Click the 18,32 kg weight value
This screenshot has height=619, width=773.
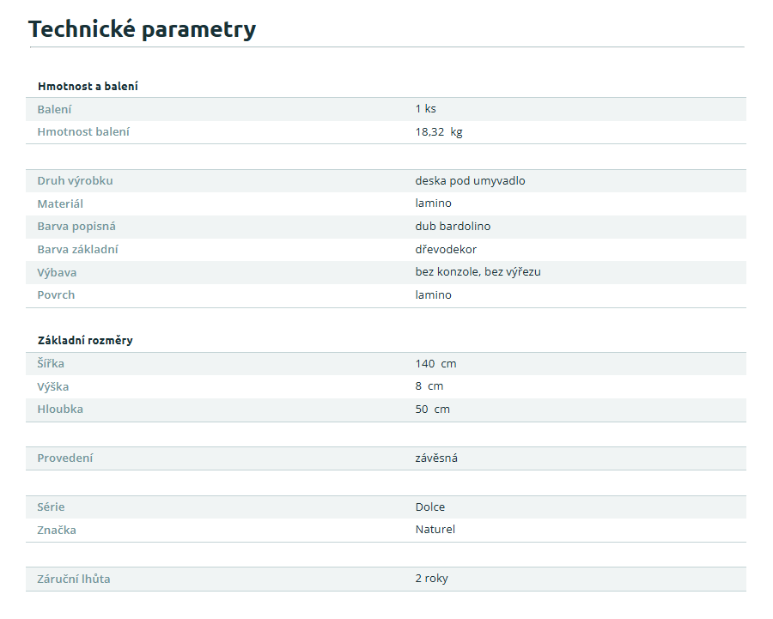tap(439, 132)
